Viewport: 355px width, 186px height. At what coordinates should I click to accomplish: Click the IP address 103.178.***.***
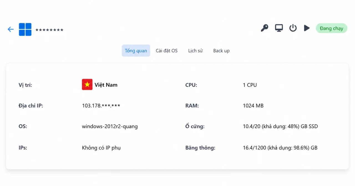coord(101,106)
